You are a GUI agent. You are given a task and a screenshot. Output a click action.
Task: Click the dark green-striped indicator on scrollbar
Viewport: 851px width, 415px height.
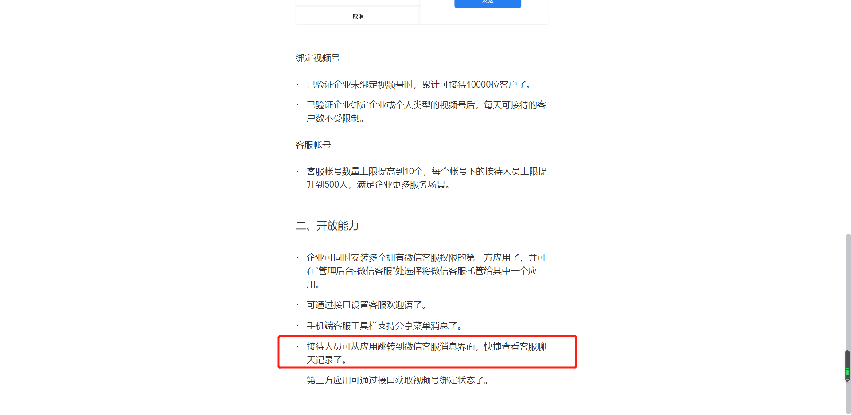click(x=847, y=365)
